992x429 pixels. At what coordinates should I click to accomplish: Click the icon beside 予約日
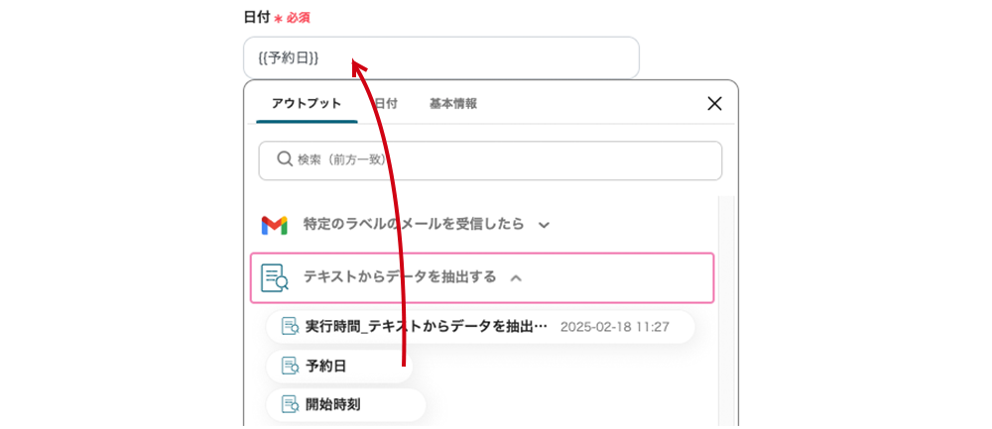(x=290, y=367)
